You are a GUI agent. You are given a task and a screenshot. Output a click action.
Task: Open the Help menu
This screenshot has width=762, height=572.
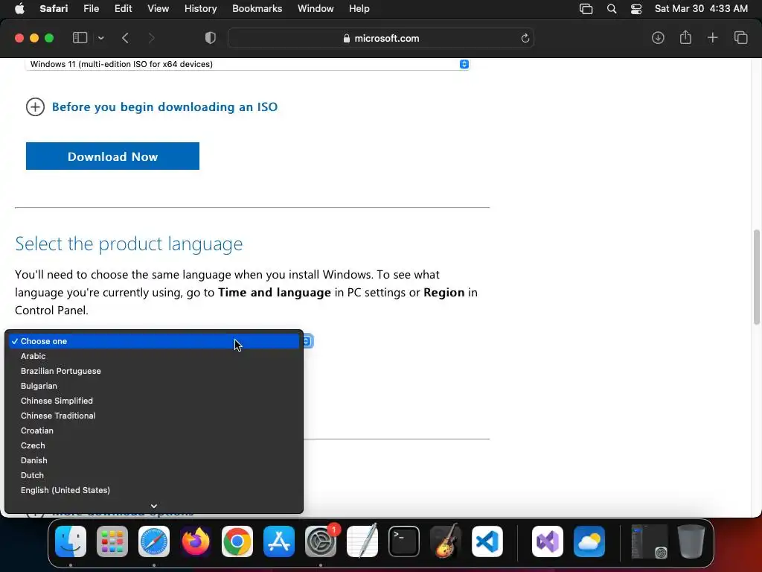pyautogui.click(x=359, y=9)
